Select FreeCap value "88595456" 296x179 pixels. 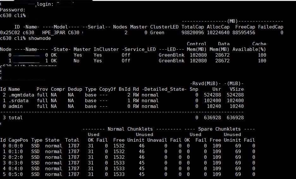(244, 33)
